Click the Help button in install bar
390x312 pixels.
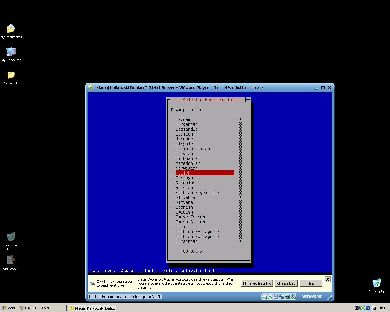pyautogui.click(x=311, y=283)
